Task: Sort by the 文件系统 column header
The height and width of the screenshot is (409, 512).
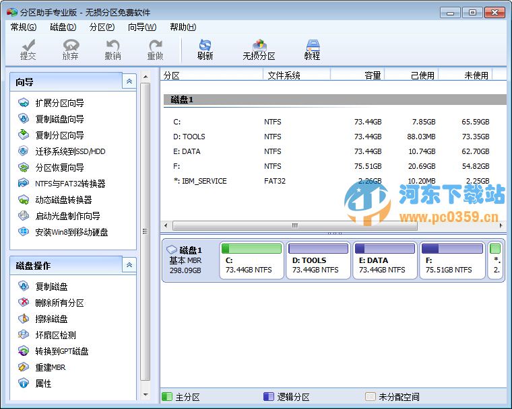Action: pyautogui.click(x=296, y=75)
